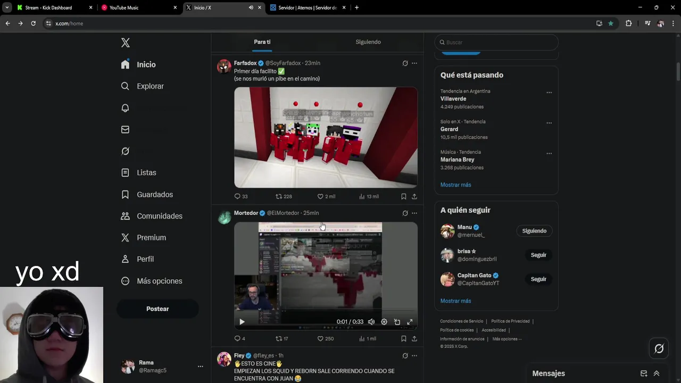Bookmark the Farfadox post

(x=404, y=196)
